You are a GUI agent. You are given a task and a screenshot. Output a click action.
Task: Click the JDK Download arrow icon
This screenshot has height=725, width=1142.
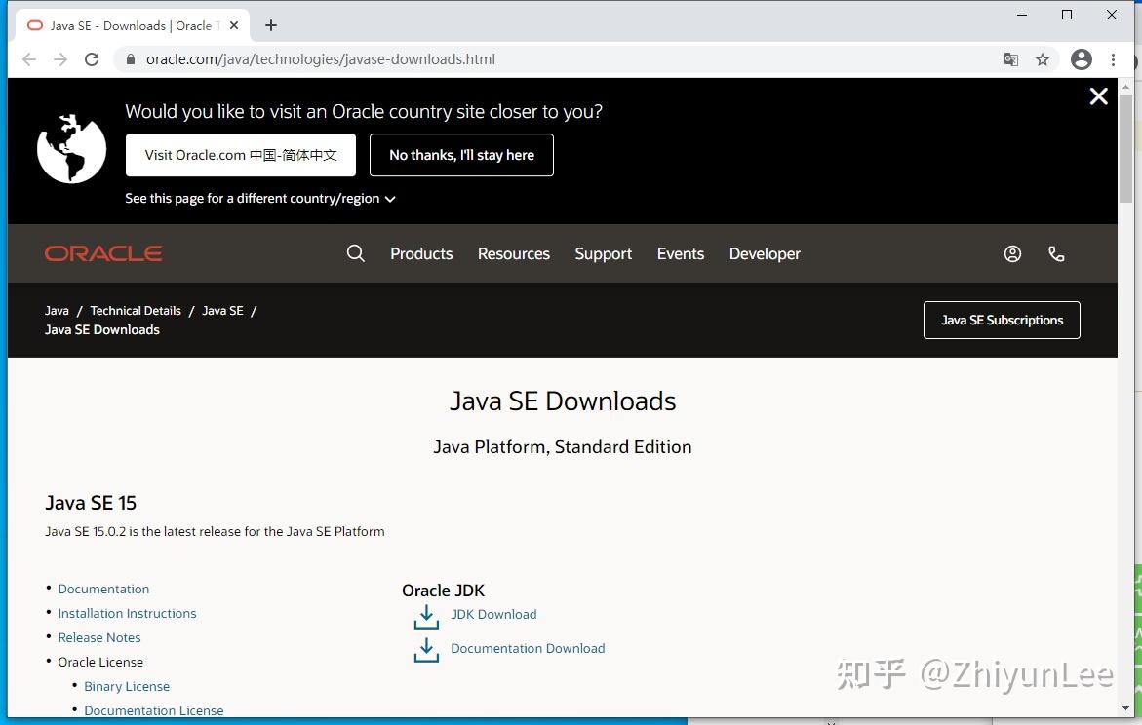[x=426, y=617]
